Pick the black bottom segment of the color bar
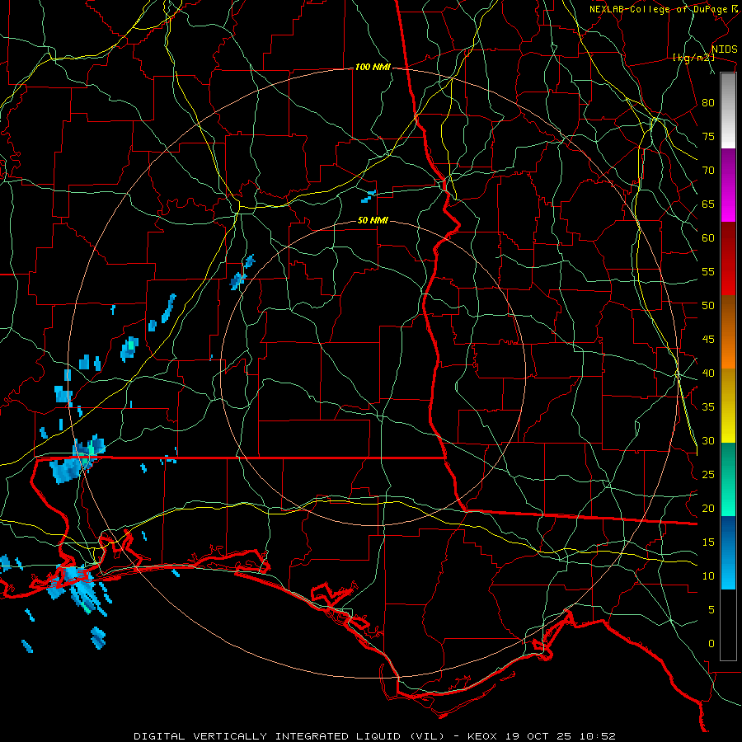Image resolution: width=742 pixels, height=742 pixels. (x=728, y=625)
